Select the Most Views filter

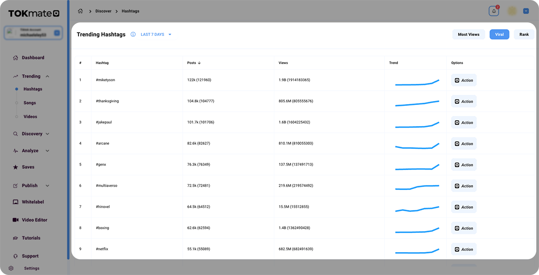468,35
